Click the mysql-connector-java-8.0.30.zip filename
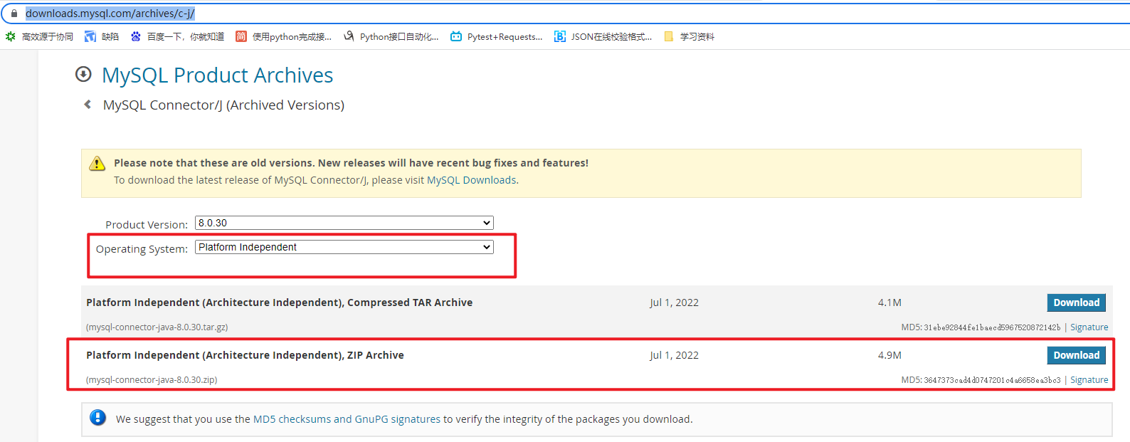This screenshot has height=442, width=1130. click(152, 380)
